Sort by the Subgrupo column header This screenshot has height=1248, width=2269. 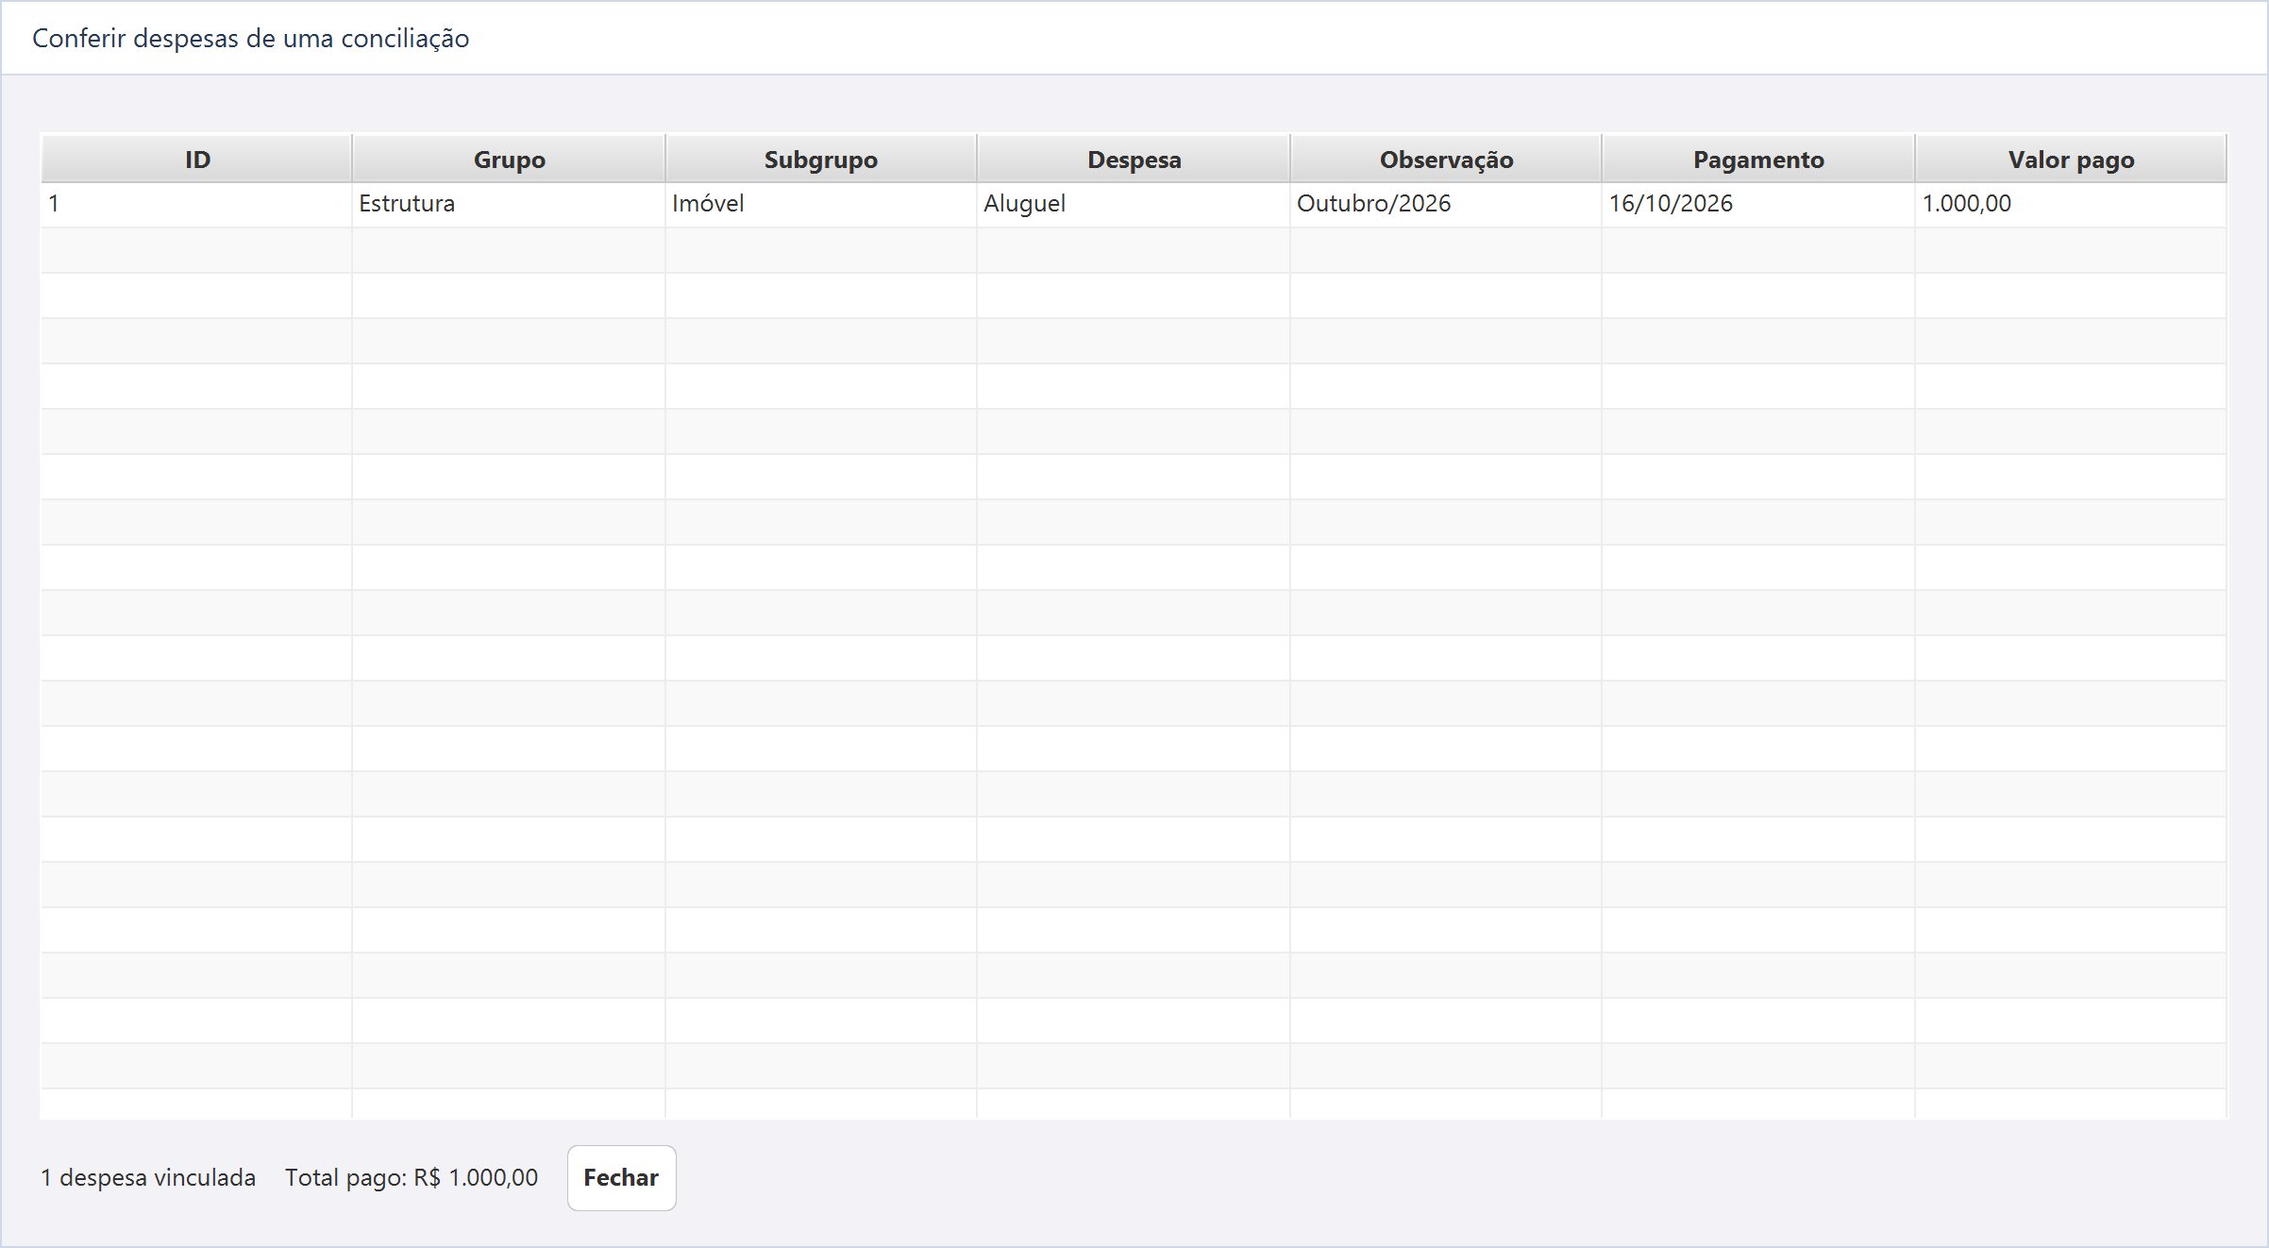pos(821,159)
